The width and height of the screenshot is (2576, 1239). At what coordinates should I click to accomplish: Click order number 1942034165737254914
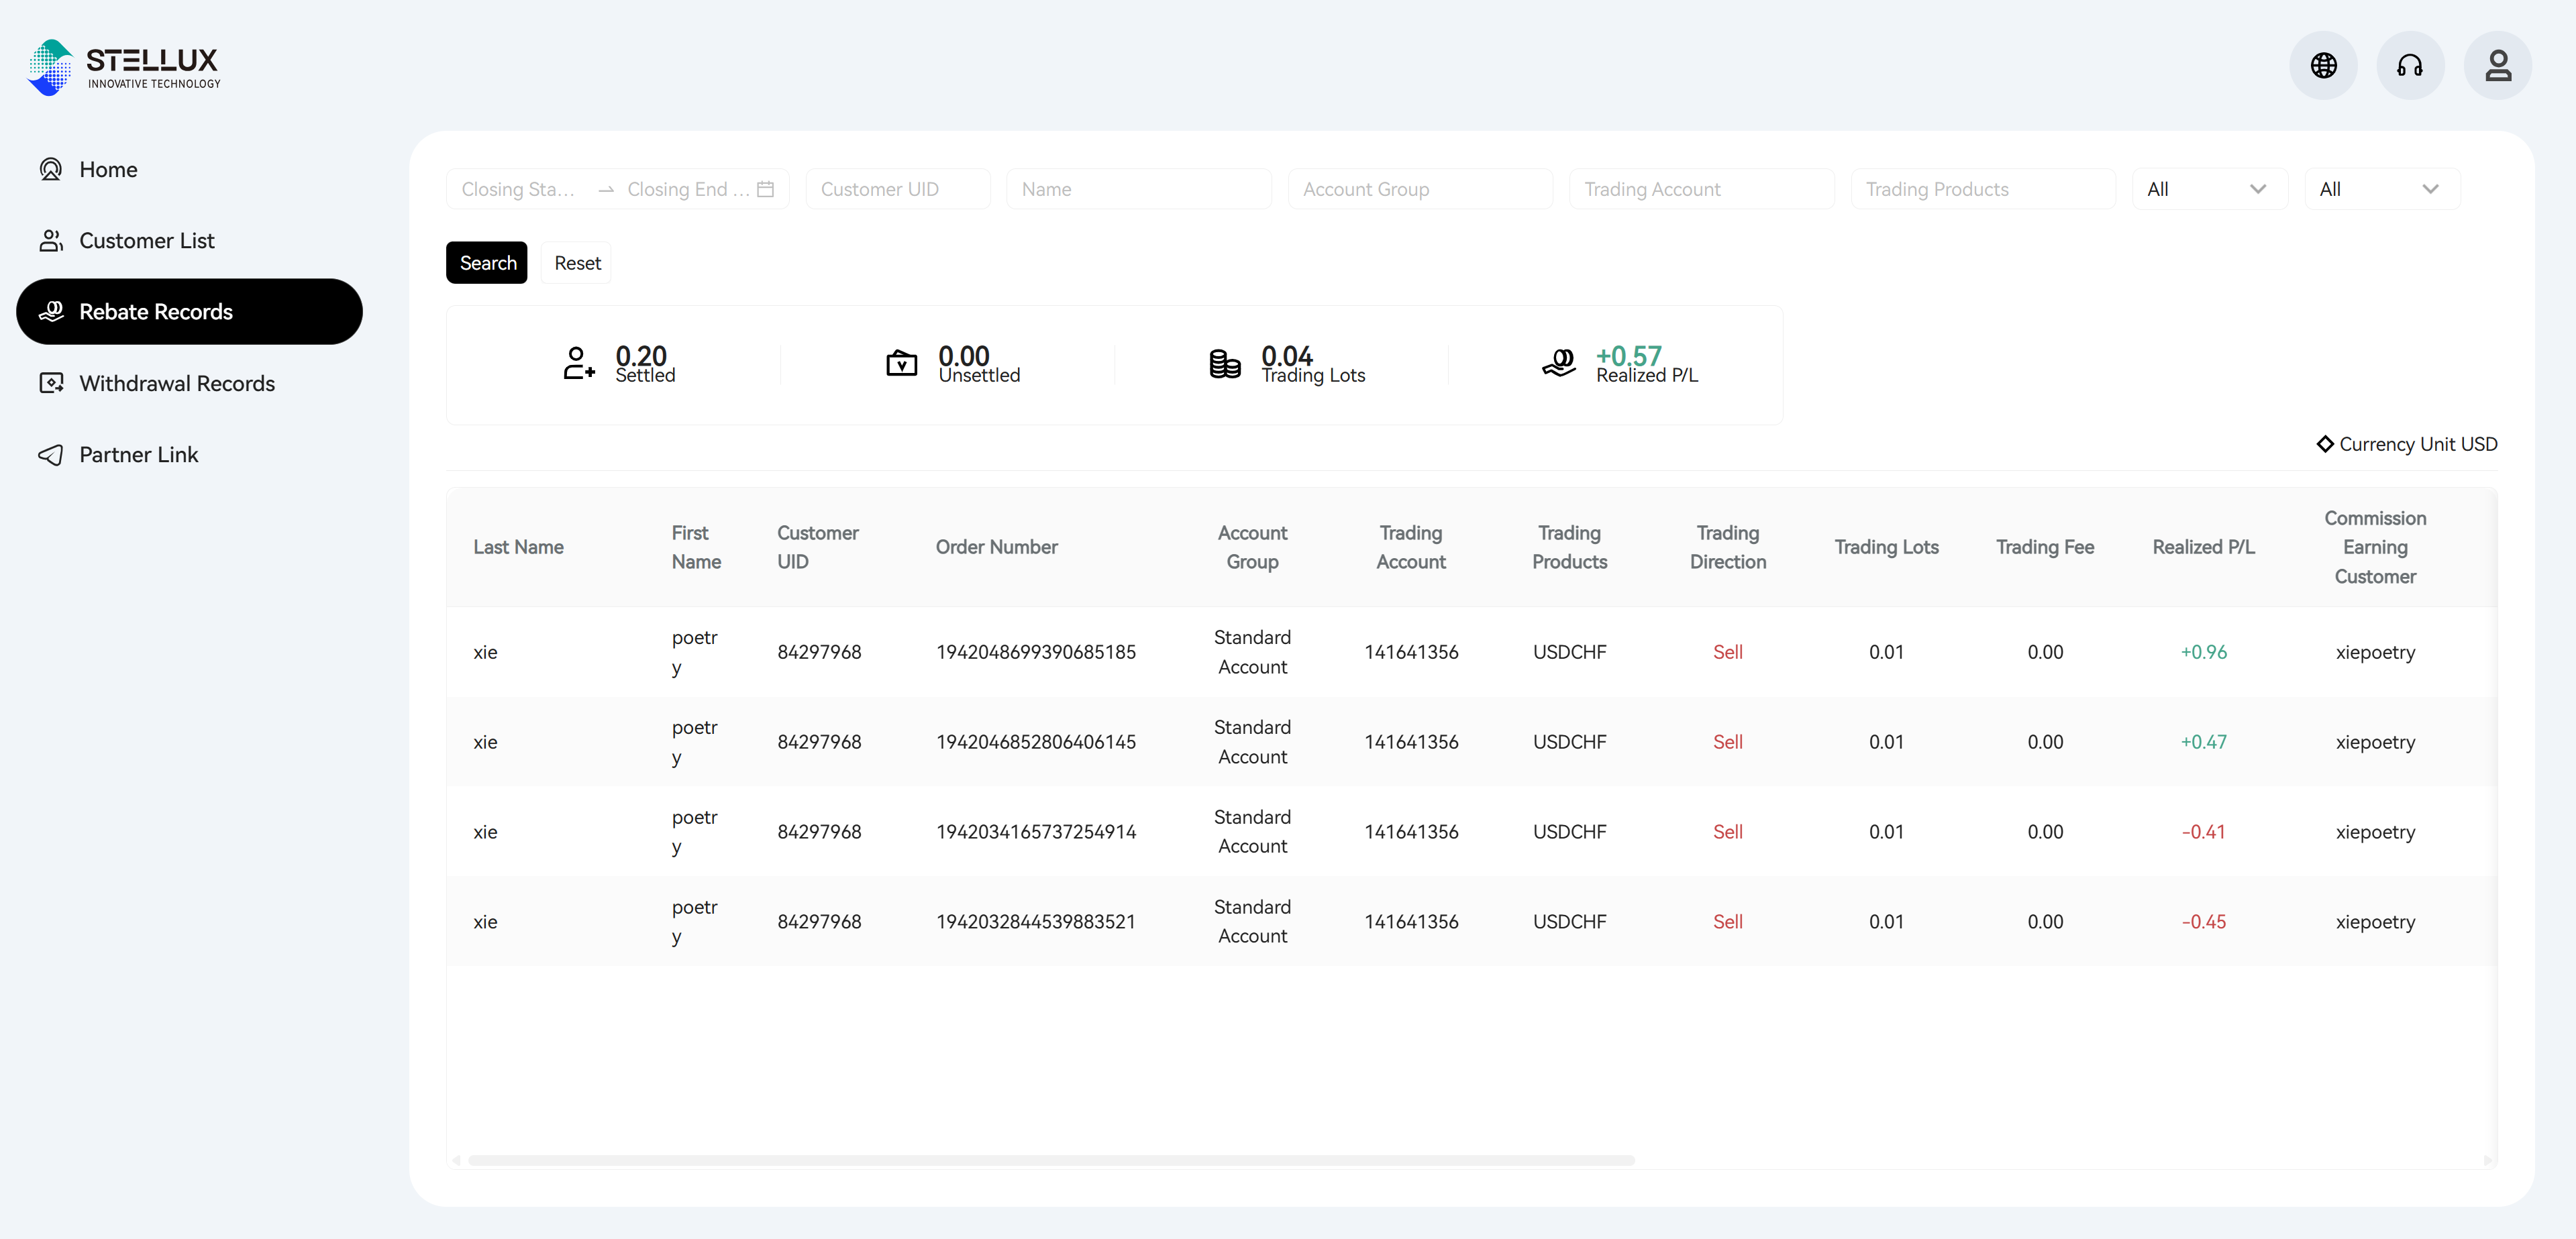tap(1035, 832)
